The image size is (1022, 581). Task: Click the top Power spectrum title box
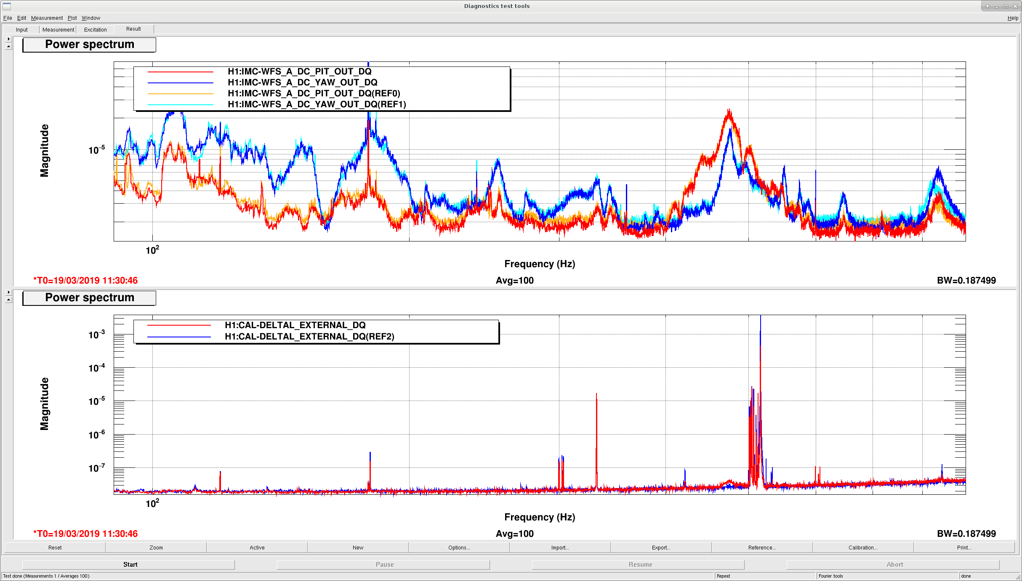89,45
